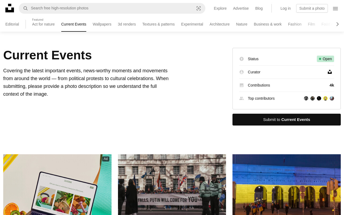The image size is (344, 215).
Task: Click the Current Events heading
Action: click(48, 55)
